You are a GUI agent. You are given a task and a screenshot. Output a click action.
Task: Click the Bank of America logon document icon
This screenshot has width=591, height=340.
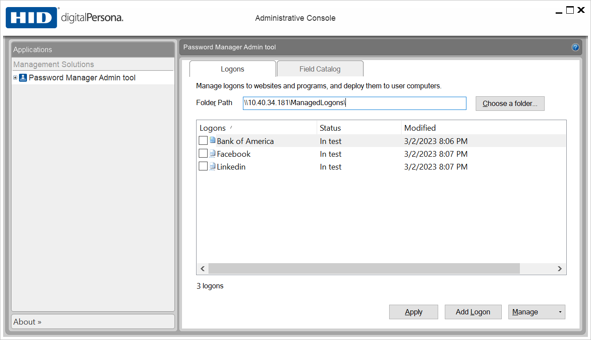[212, 141]
